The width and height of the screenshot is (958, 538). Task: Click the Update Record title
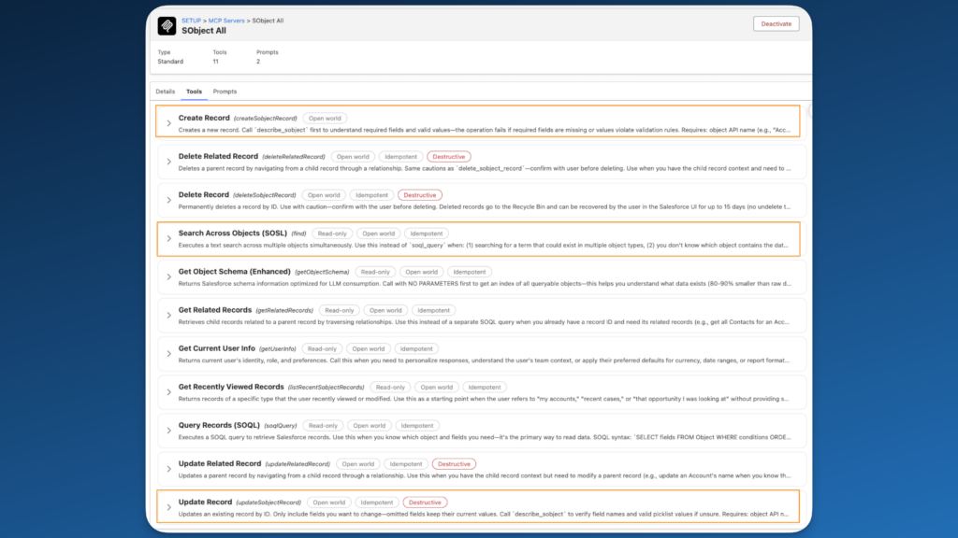coord(205,502)
